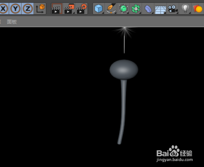Image resolution: width=204 pixels, height=167 pixels.
Task: Open the material/tags icon at toolbar end
Action: point(198,9)
